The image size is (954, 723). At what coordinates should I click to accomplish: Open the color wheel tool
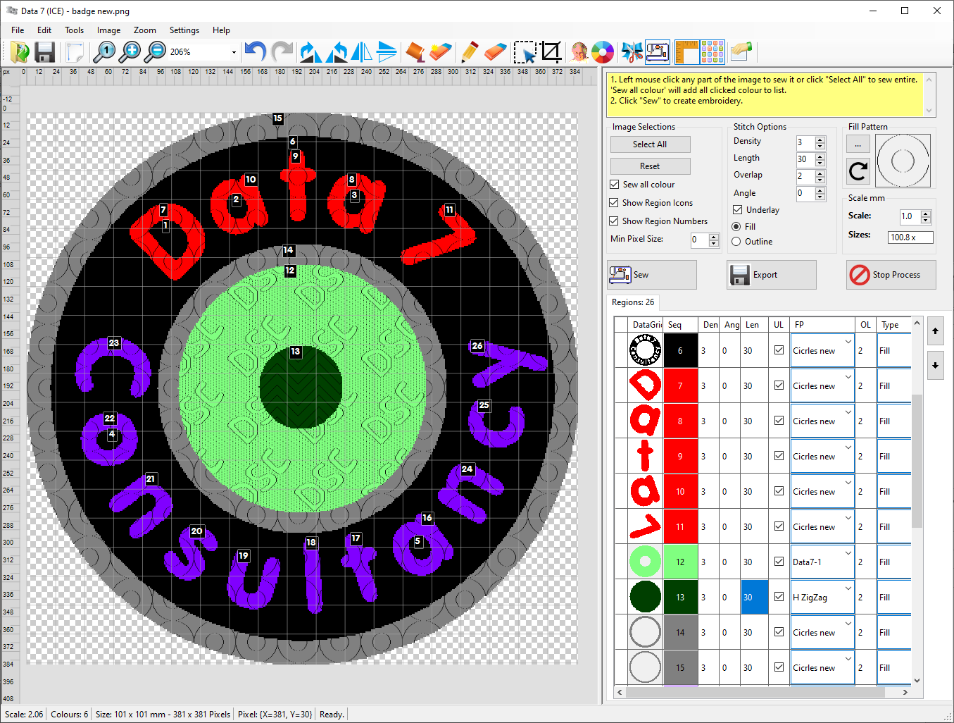[x=603, y=52]
